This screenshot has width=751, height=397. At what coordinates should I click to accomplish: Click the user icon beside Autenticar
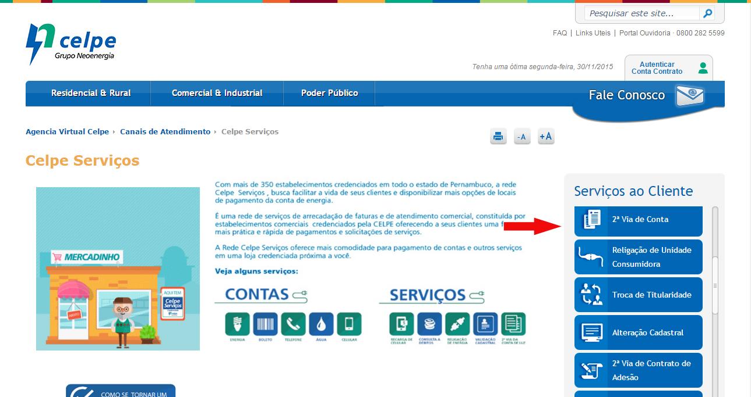click(x=703, y=68)
